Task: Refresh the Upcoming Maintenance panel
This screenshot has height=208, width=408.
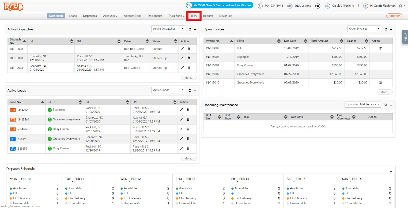Action: pos(386,105)
